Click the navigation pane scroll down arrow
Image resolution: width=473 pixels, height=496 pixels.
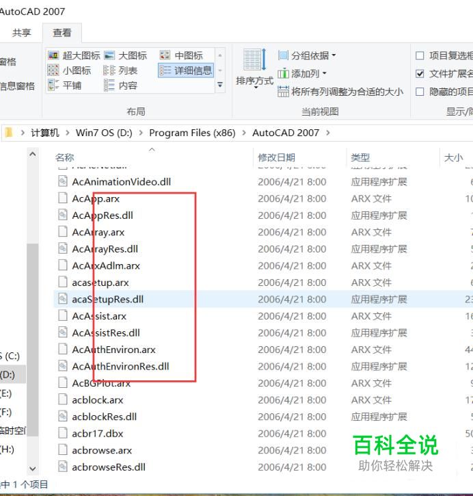[33, 468]
